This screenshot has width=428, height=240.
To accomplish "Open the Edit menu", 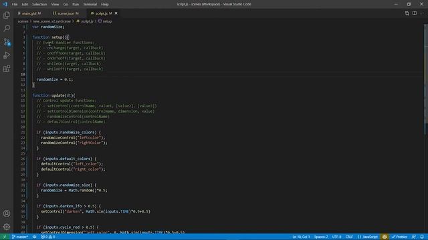I will coord(25,5).
